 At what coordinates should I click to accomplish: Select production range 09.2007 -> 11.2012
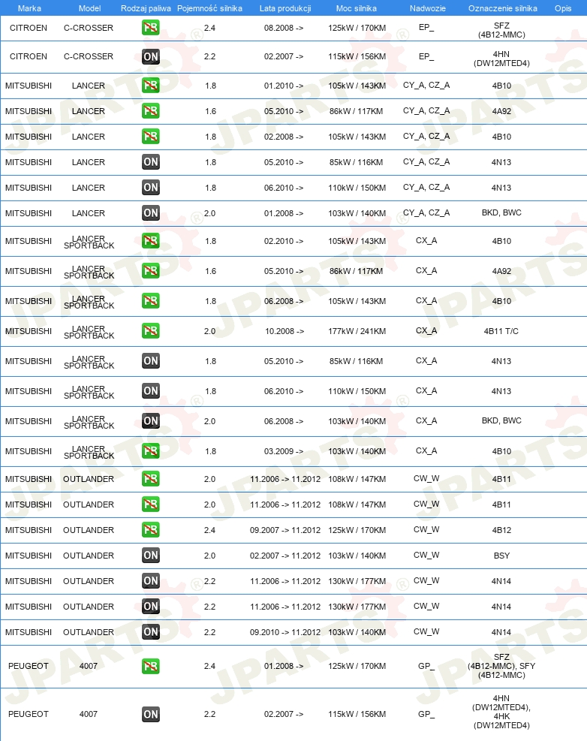(x=285, y=530)
